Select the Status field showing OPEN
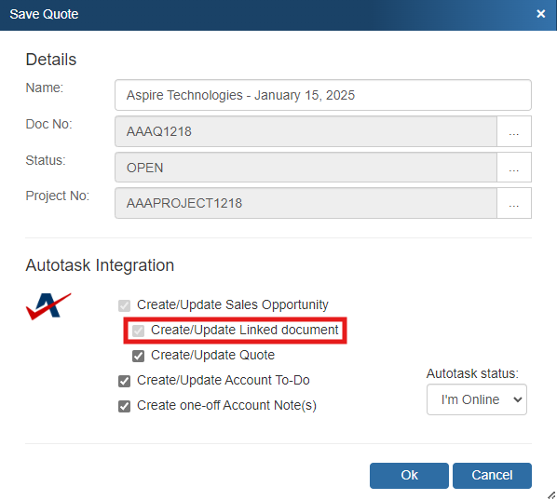 (306, 168)
